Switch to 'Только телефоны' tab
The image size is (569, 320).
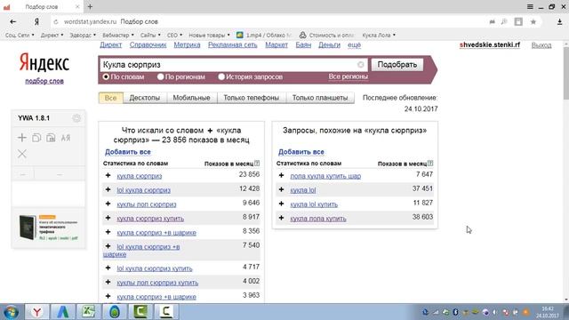pos(251,98)
